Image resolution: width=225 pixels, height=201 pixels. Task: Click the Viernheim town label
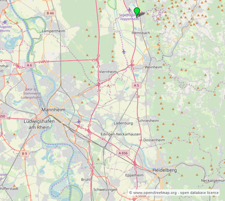click(108, 72)
